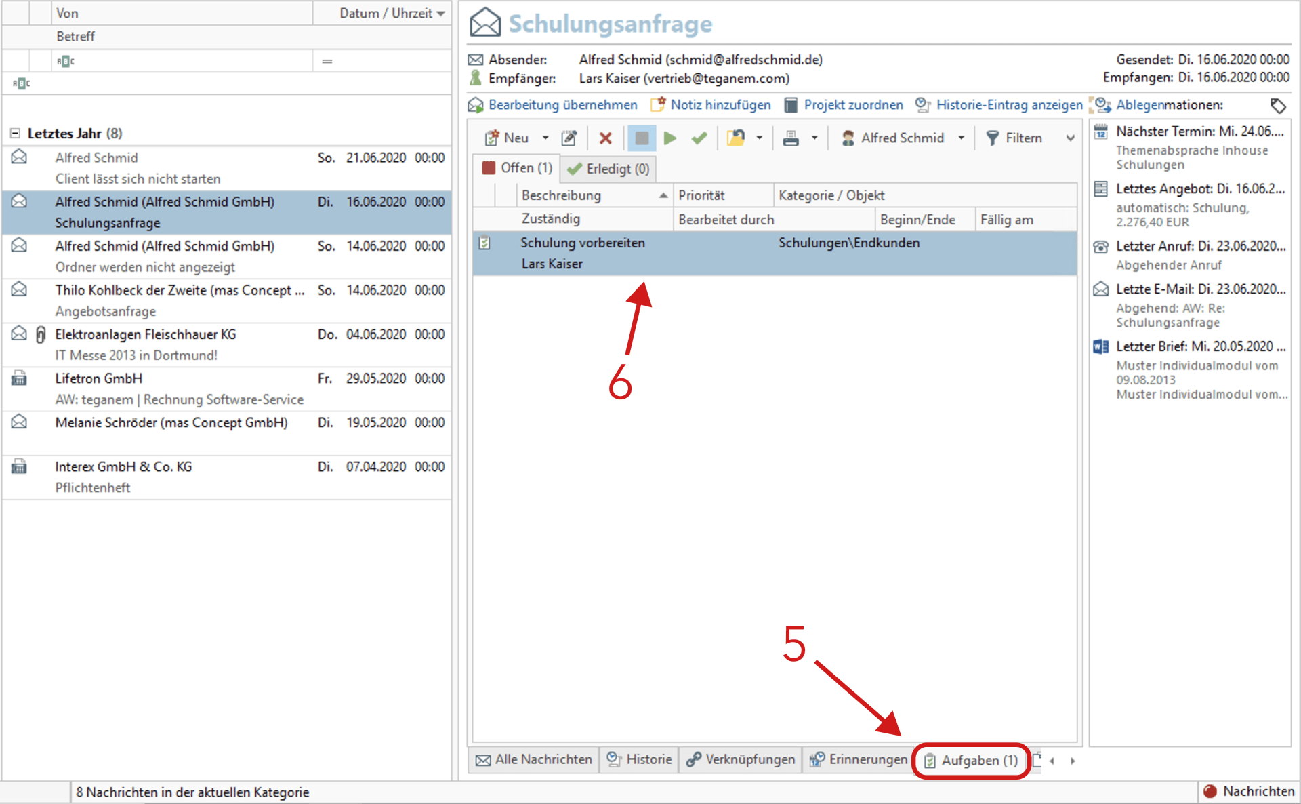Click Notiz hinzufügen
This screenshot has height=804, width=1301.
tap(718, 105)
